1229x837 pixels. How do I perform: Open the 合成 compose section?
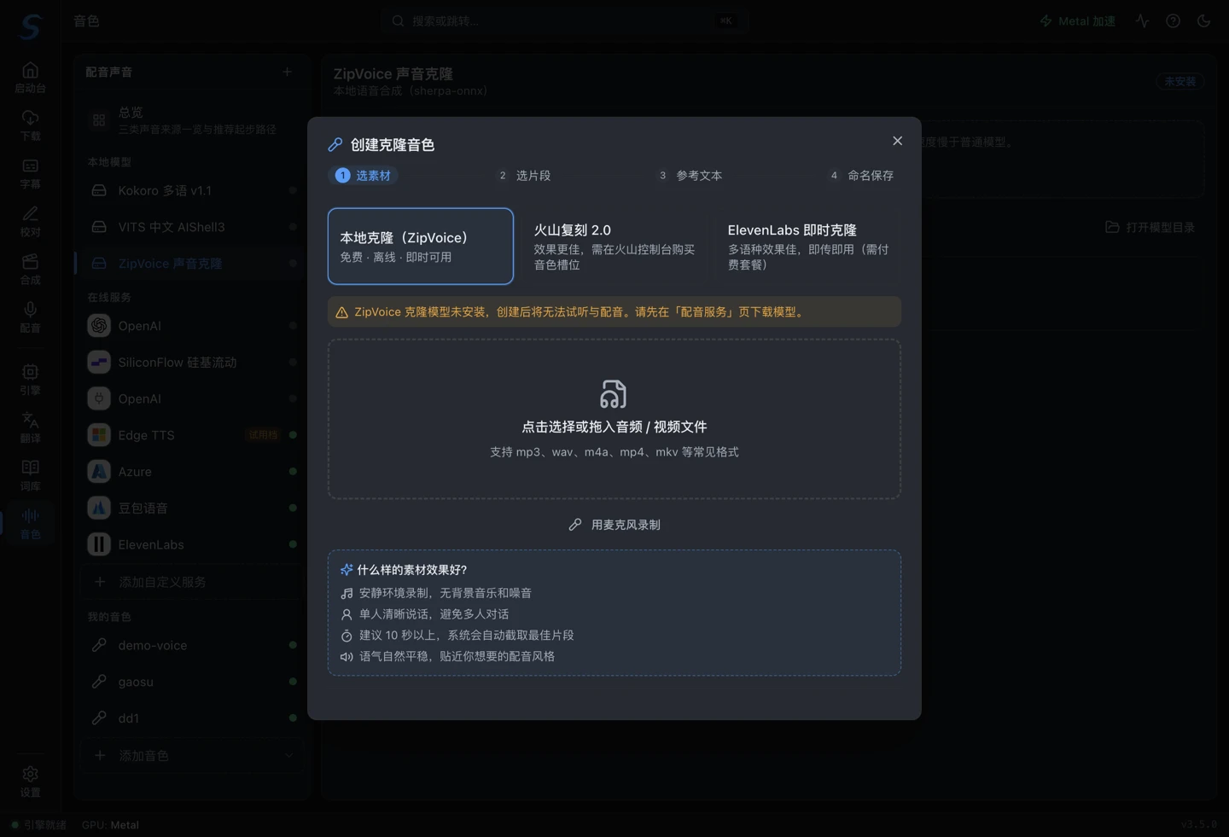click(30, 269)
